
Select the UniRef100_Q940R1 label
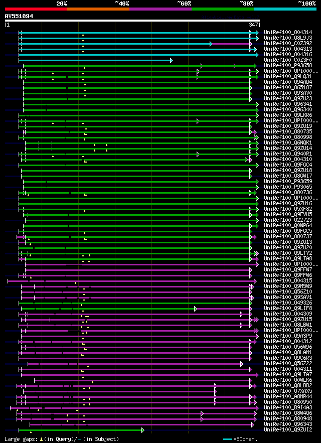click(x=288, y=154)
